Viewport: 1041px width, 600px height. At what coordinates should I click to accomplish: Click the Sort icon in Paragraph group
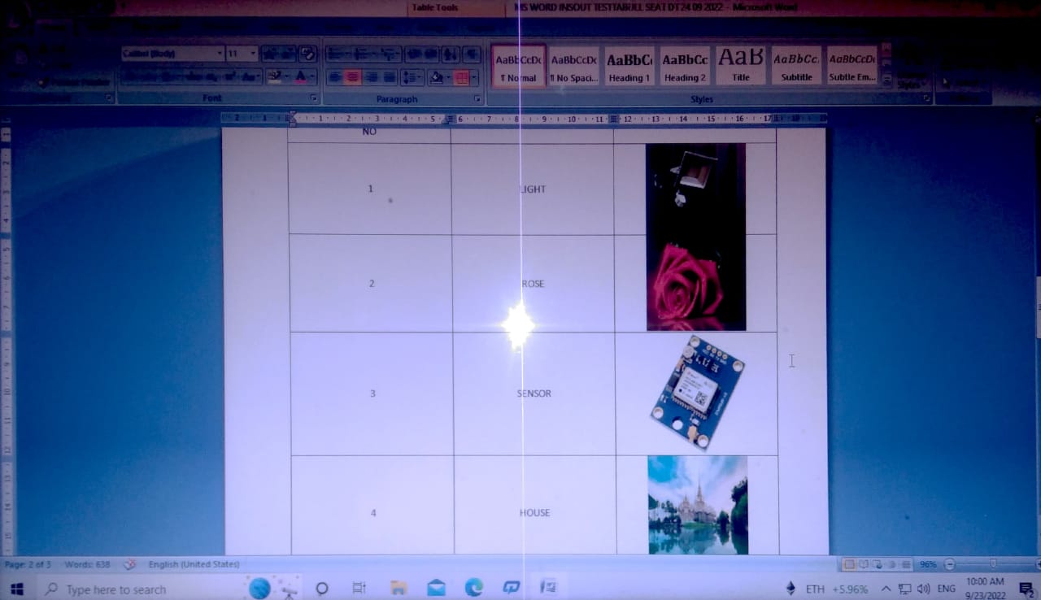pyautogui.click(x=450, y=54)
